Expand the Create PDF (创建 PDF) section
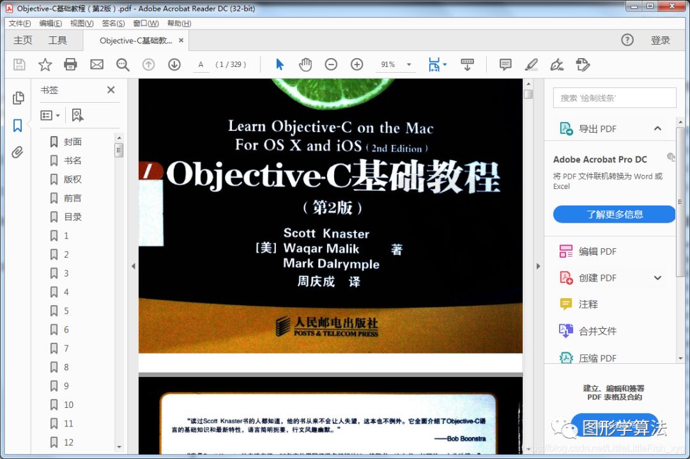Image resolution: width=690 pixels, height=459 pixels. (x=657, y=278)
